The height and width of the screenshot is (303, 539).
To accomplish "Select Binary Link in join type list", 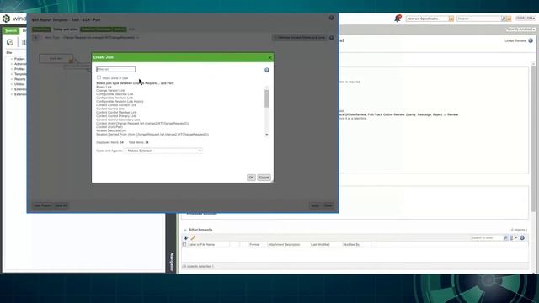I will pos(104,87).
